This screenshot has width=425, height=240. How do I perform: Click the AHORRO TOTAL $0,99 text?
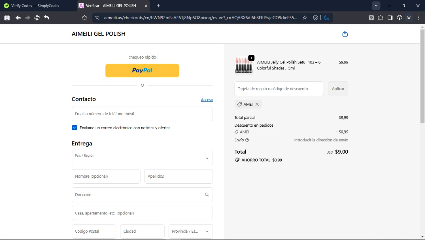pyautogui.click(x=262, y=160)
